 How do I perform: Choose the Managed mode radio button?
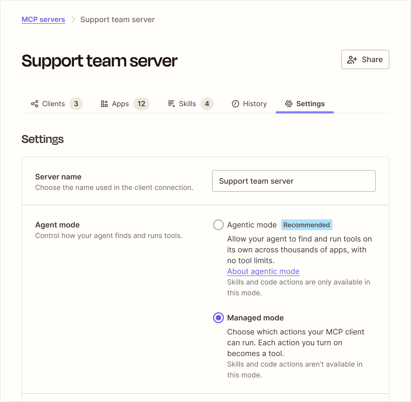point(218,318)
